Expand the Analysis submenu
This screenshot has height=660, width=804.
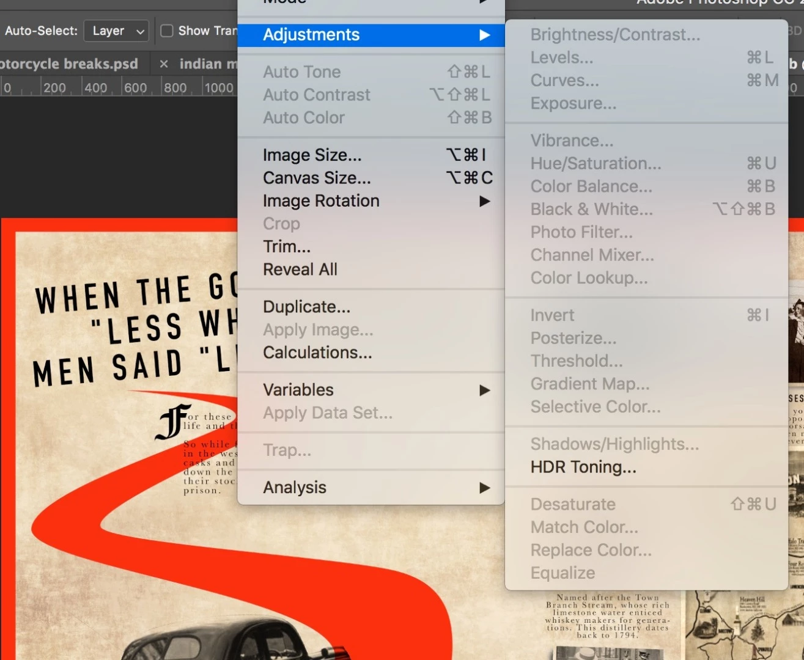(x=371, y=488)
